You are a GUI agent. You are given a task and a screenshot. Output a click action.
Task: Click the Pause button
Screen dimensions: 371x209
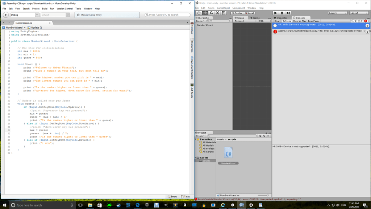coord(282,13)
